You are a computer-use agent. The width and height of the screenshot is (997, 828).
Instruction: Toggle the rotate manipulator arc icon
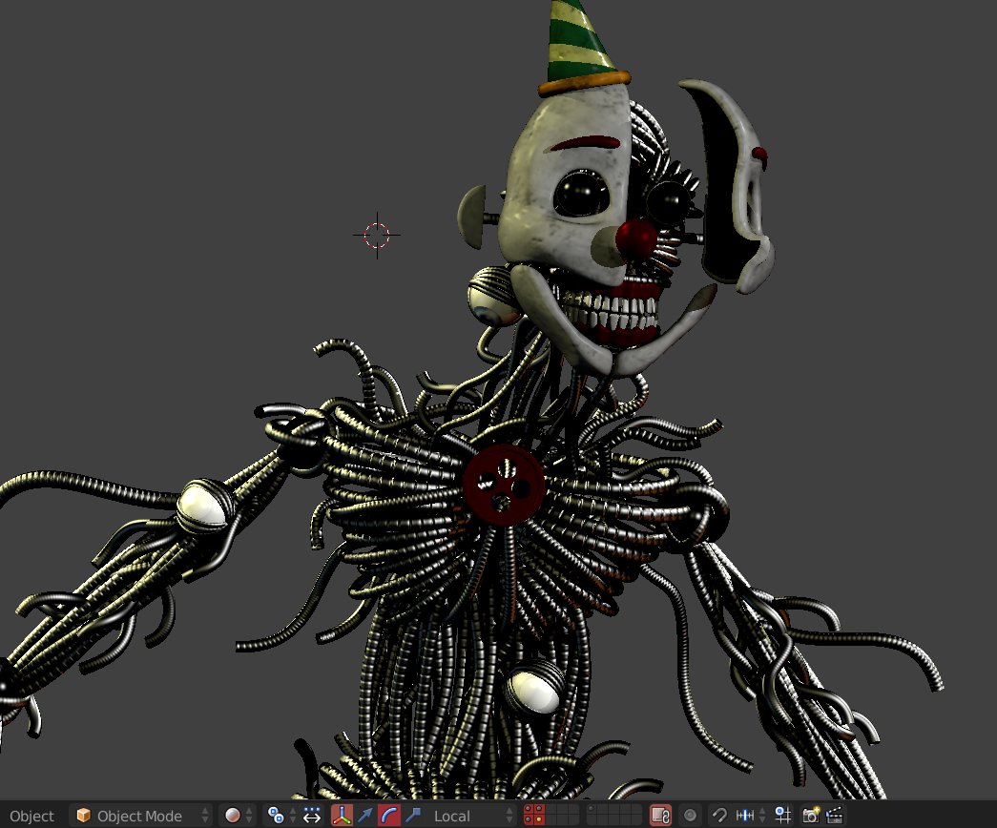tap(388, 816)
